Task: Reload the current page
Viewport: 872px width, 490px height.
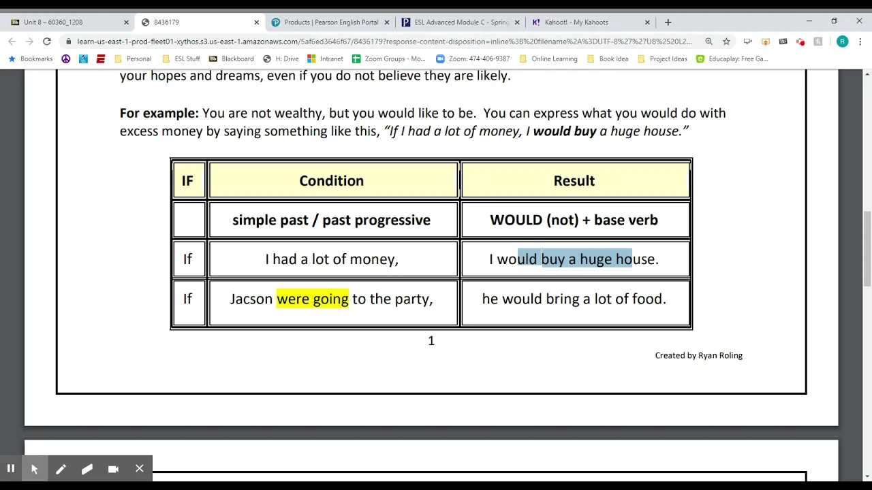Action: [x=47, y=42]
